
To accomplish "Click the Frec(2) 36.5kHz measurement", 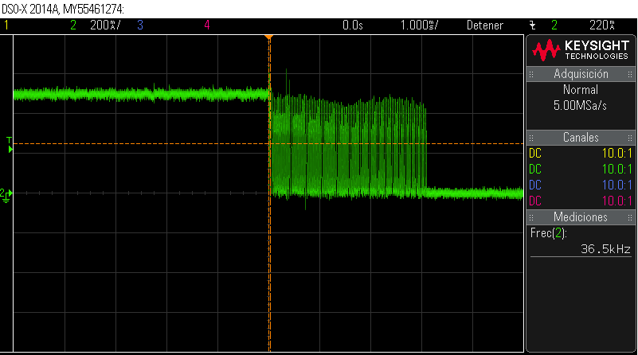I will 581,241.
